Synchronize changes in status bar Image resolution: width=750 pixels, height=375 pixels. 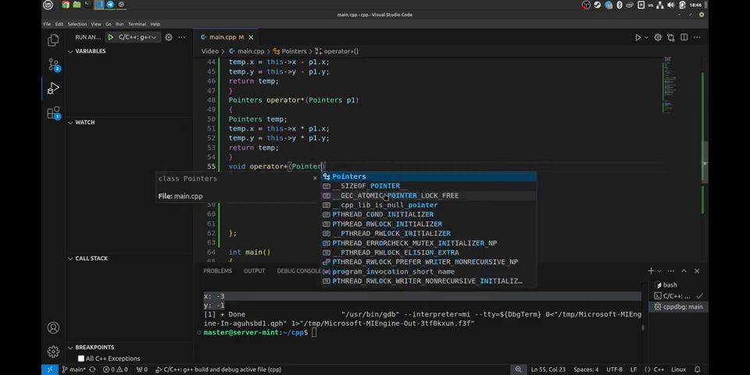coord(92,370)
